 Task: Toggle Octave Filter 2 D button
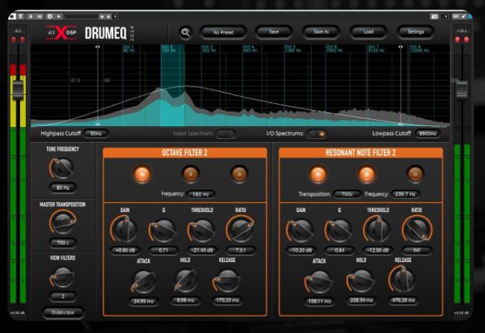pos(239,174)
